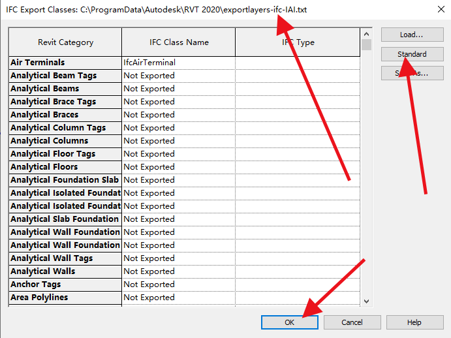Click IFC Type cell for Area Polylines
This screenshot has height=338, width=451.
click(297, 298)
